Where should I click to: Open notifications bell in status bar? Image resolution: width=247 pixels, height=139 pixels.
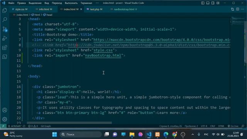(x=243, y=126)
